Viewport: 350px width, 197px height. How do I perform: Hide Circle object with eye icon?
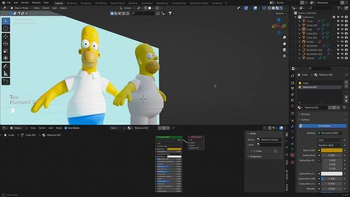pos(342,21)
